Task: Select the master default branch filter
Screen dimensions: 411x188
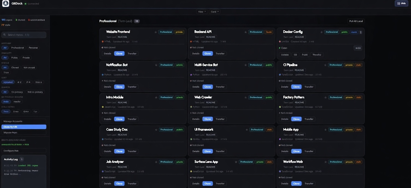Action: point(17,101)
